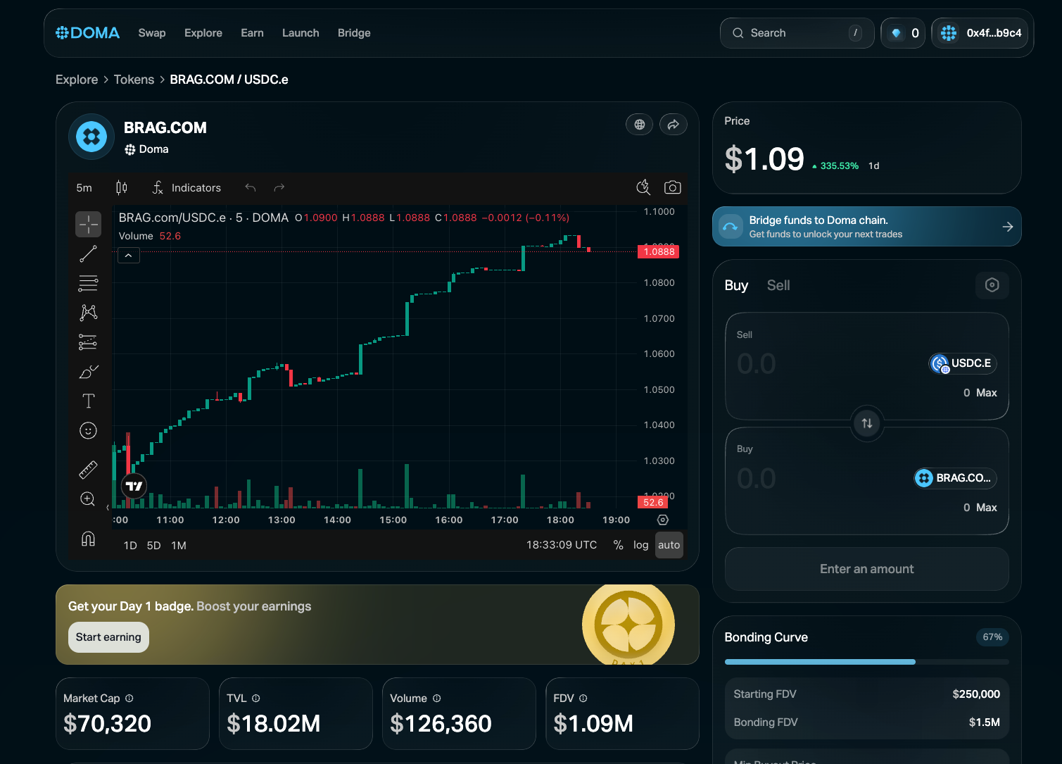Click the share arrow icon
Image resolution: width=1062 pixels, height=764 pixels.
pos(673,125)
